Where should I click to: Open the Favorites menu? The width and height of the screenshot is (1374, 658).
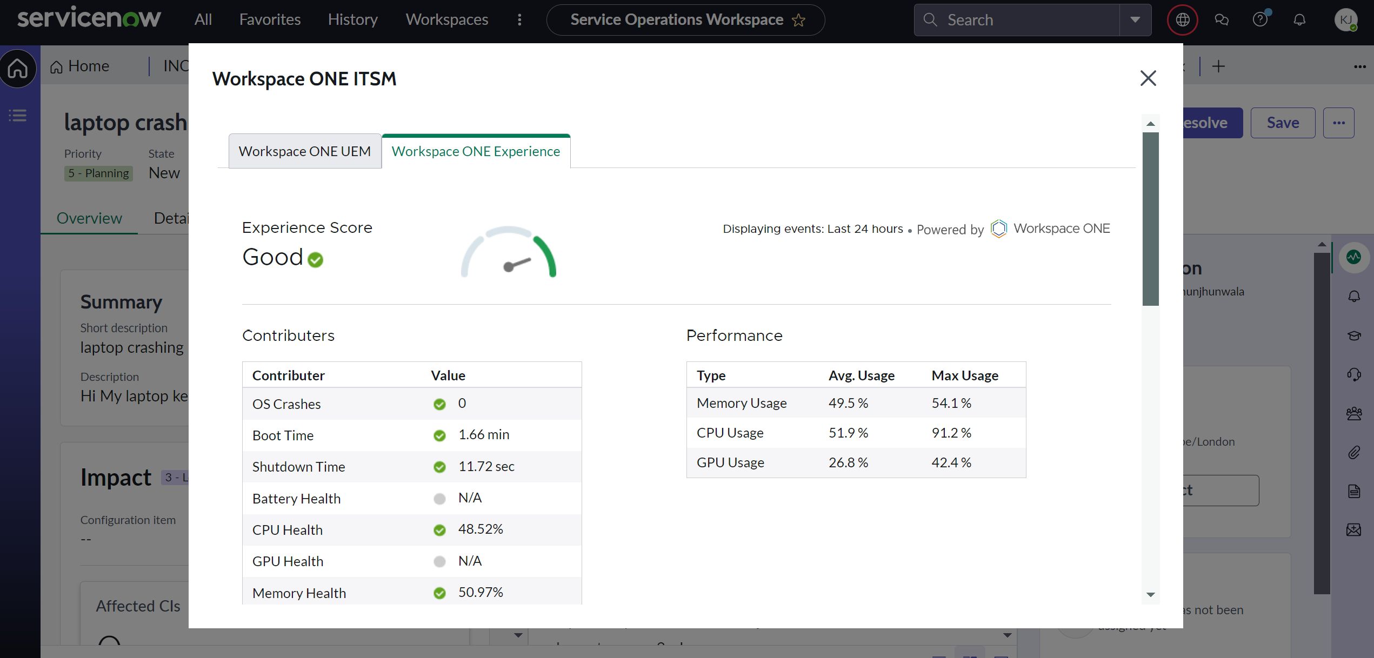point(270,20)
